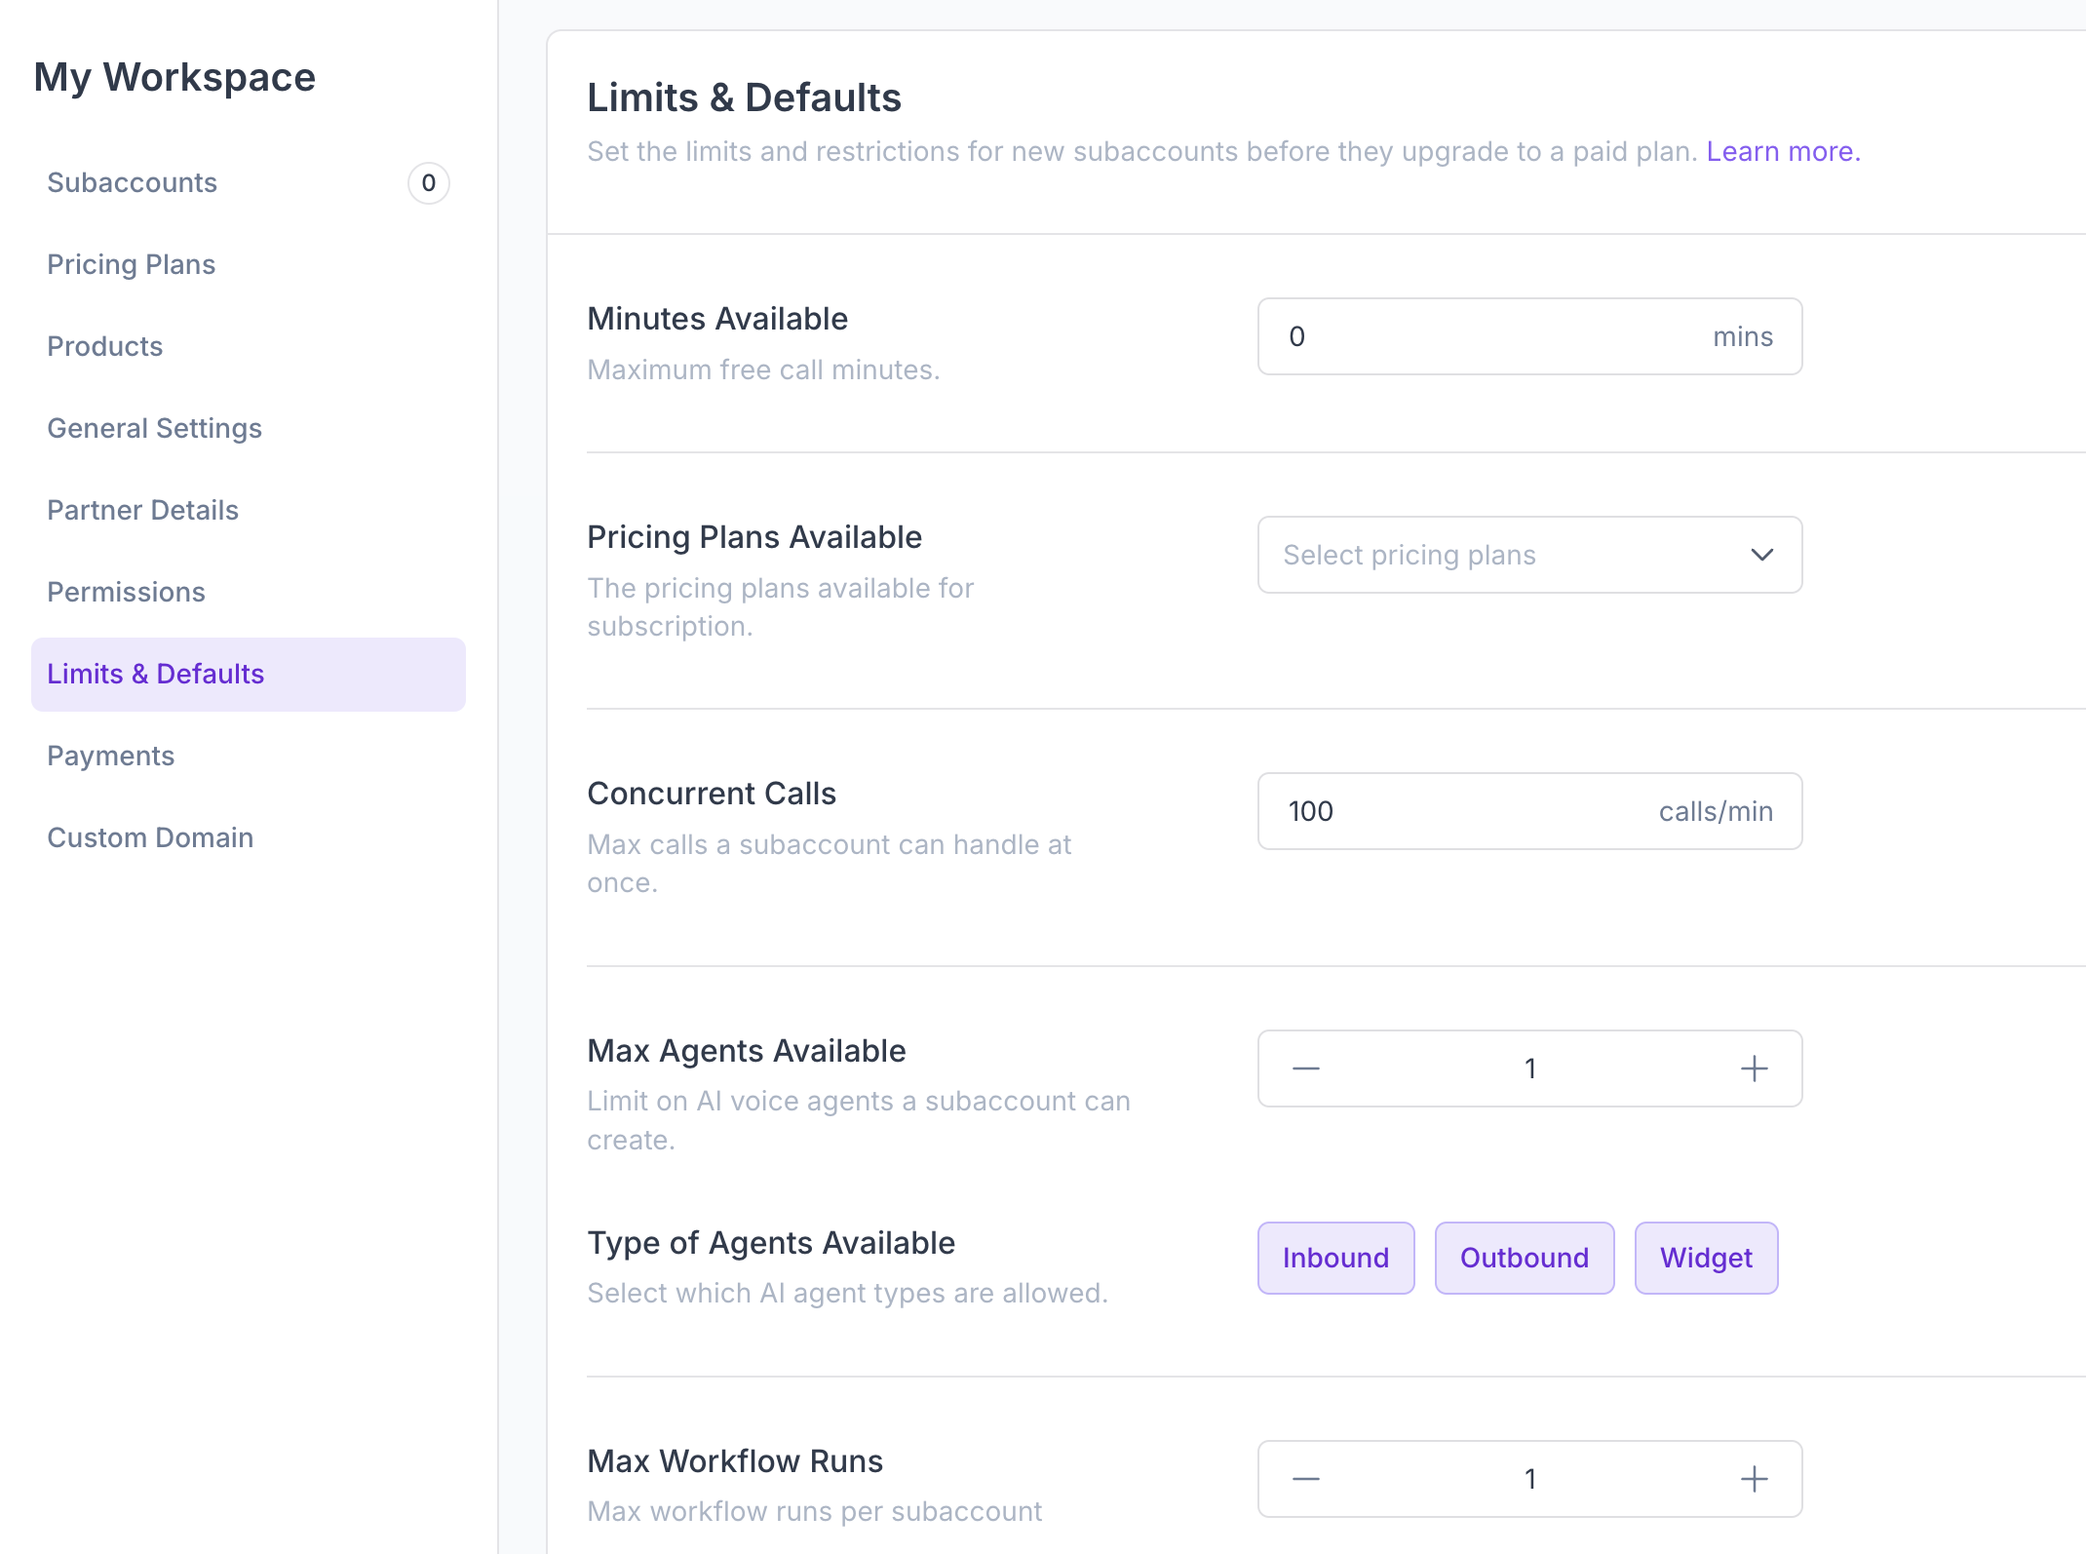2086x1554 pixels.
Task: Edit the Minutes Available value
Action: pos(1462,336)
